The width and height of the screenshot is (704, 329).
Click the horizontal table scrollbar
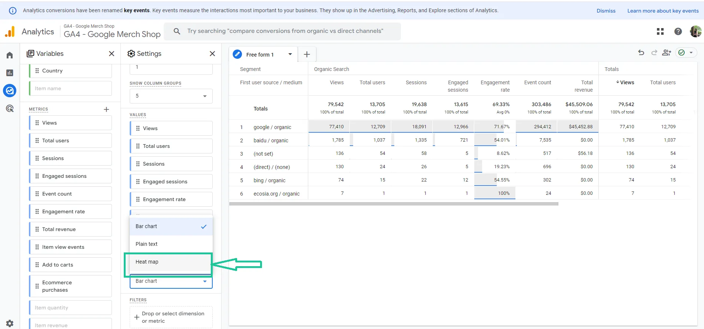[394, 204]
